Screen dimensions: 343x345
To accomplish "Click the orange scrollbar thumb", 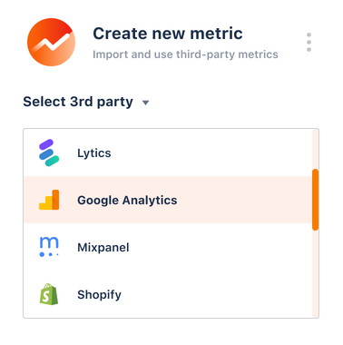I will click(x=315, y=200).
